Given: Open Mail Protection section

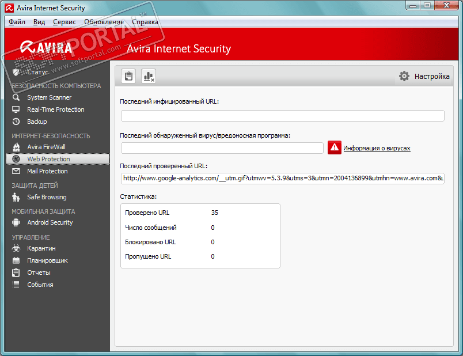Looking at the screenshot, I should click(47, 171).
